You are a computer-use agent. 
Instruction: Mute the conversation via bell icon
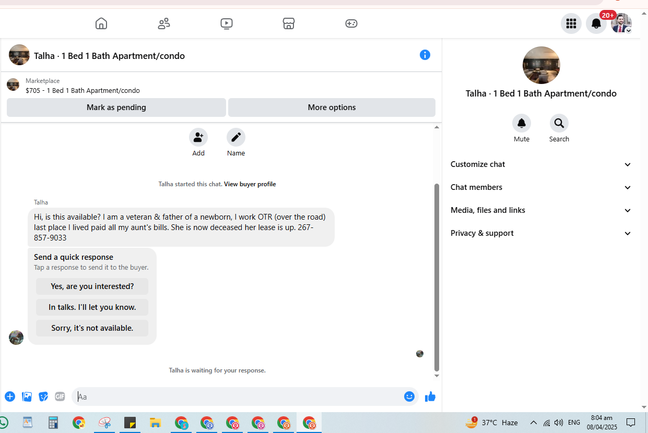click(522, 123)
